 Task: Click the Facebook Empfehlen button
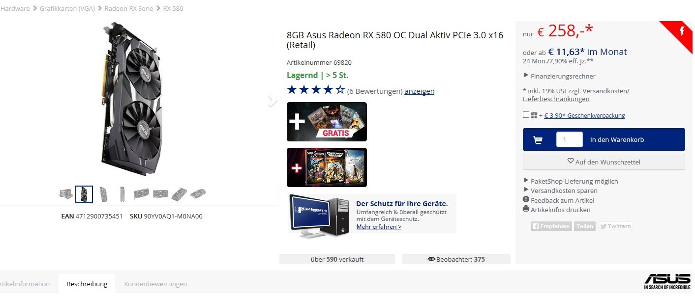pos(551,226)
